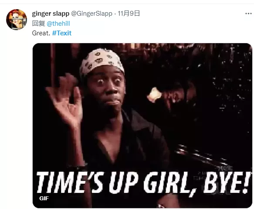The height and width of the screenshot is (209, 254).
Task: Click the blank area beside #Texit
Action: click(x=146, y=33)
